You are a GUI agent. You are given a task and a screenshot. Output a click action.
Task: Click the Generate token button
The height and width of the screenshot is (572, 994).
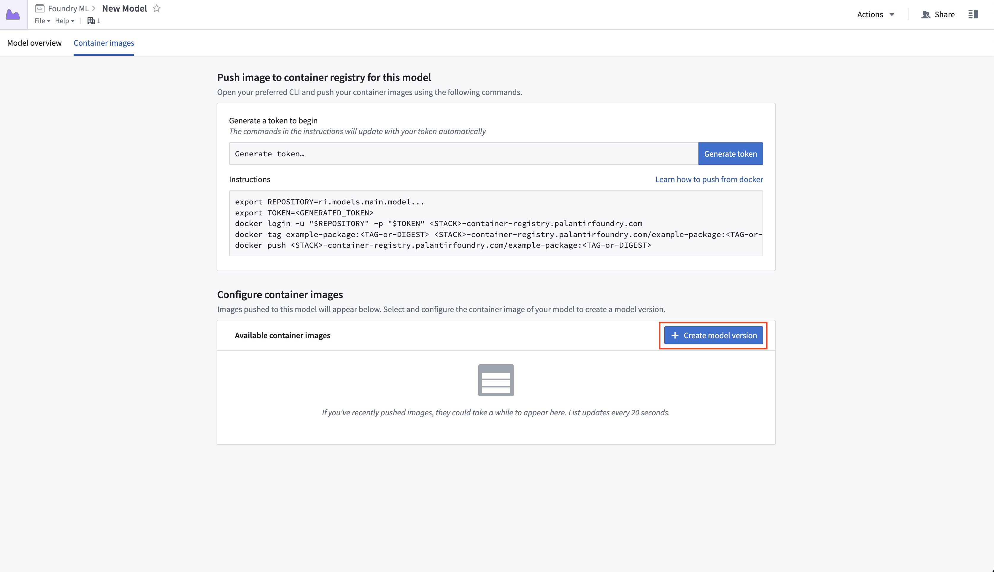(731, 154)
